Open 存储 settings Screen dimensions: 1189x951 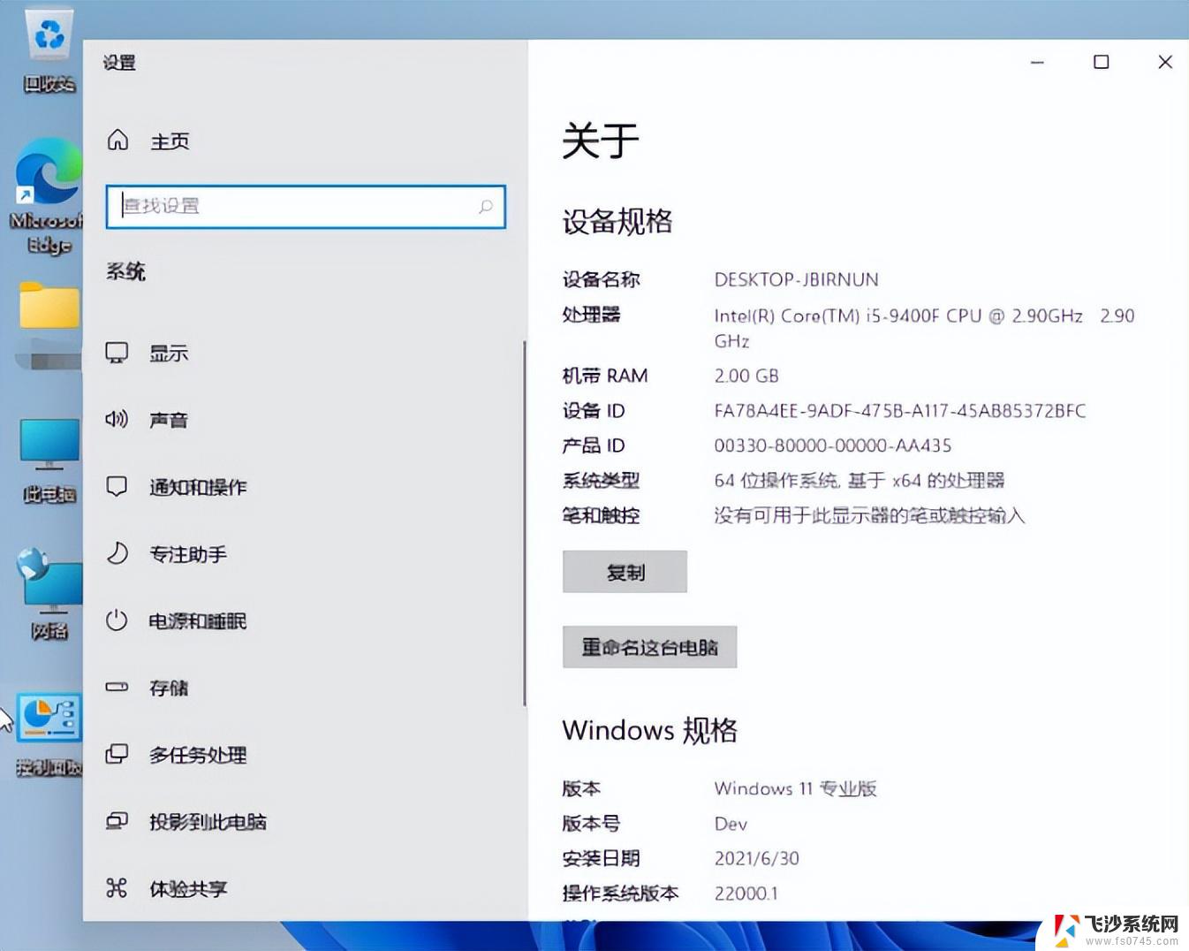169,688
